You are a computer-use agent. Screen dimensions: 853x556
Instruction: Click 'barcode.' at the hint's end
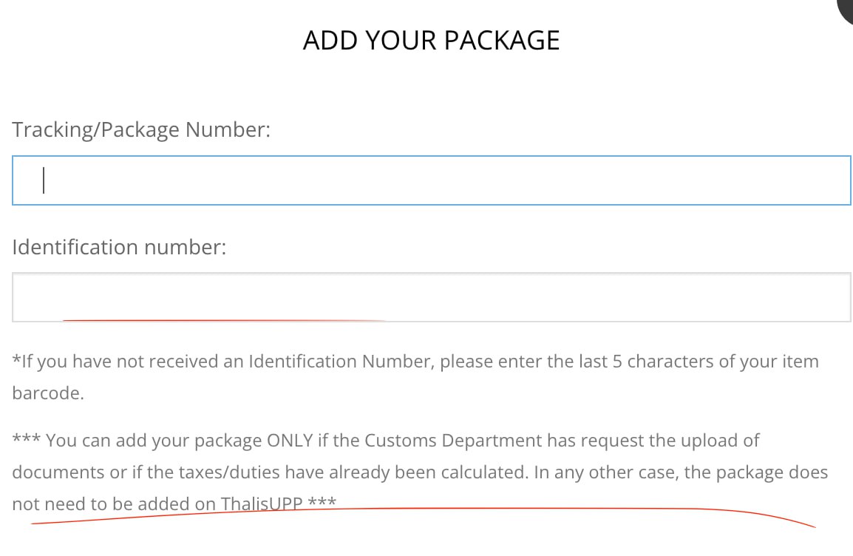[x=48, y=393]
